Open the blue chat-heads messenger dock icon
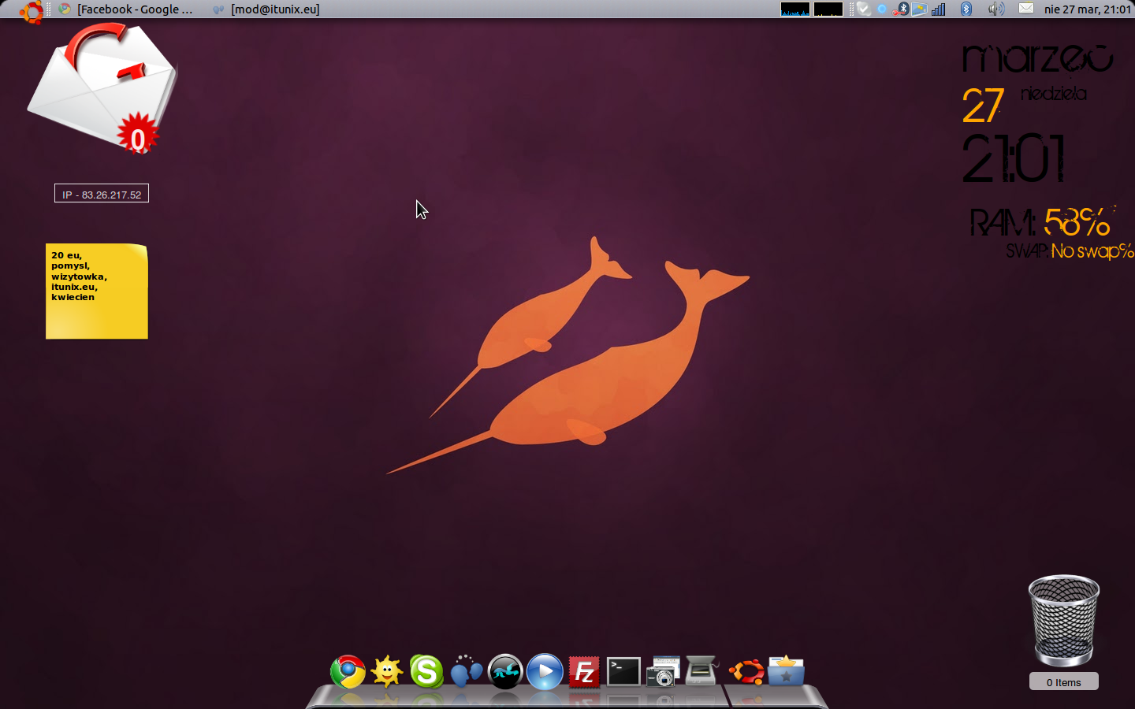This screenshot has height=709, width=1135. coord(466,672)
